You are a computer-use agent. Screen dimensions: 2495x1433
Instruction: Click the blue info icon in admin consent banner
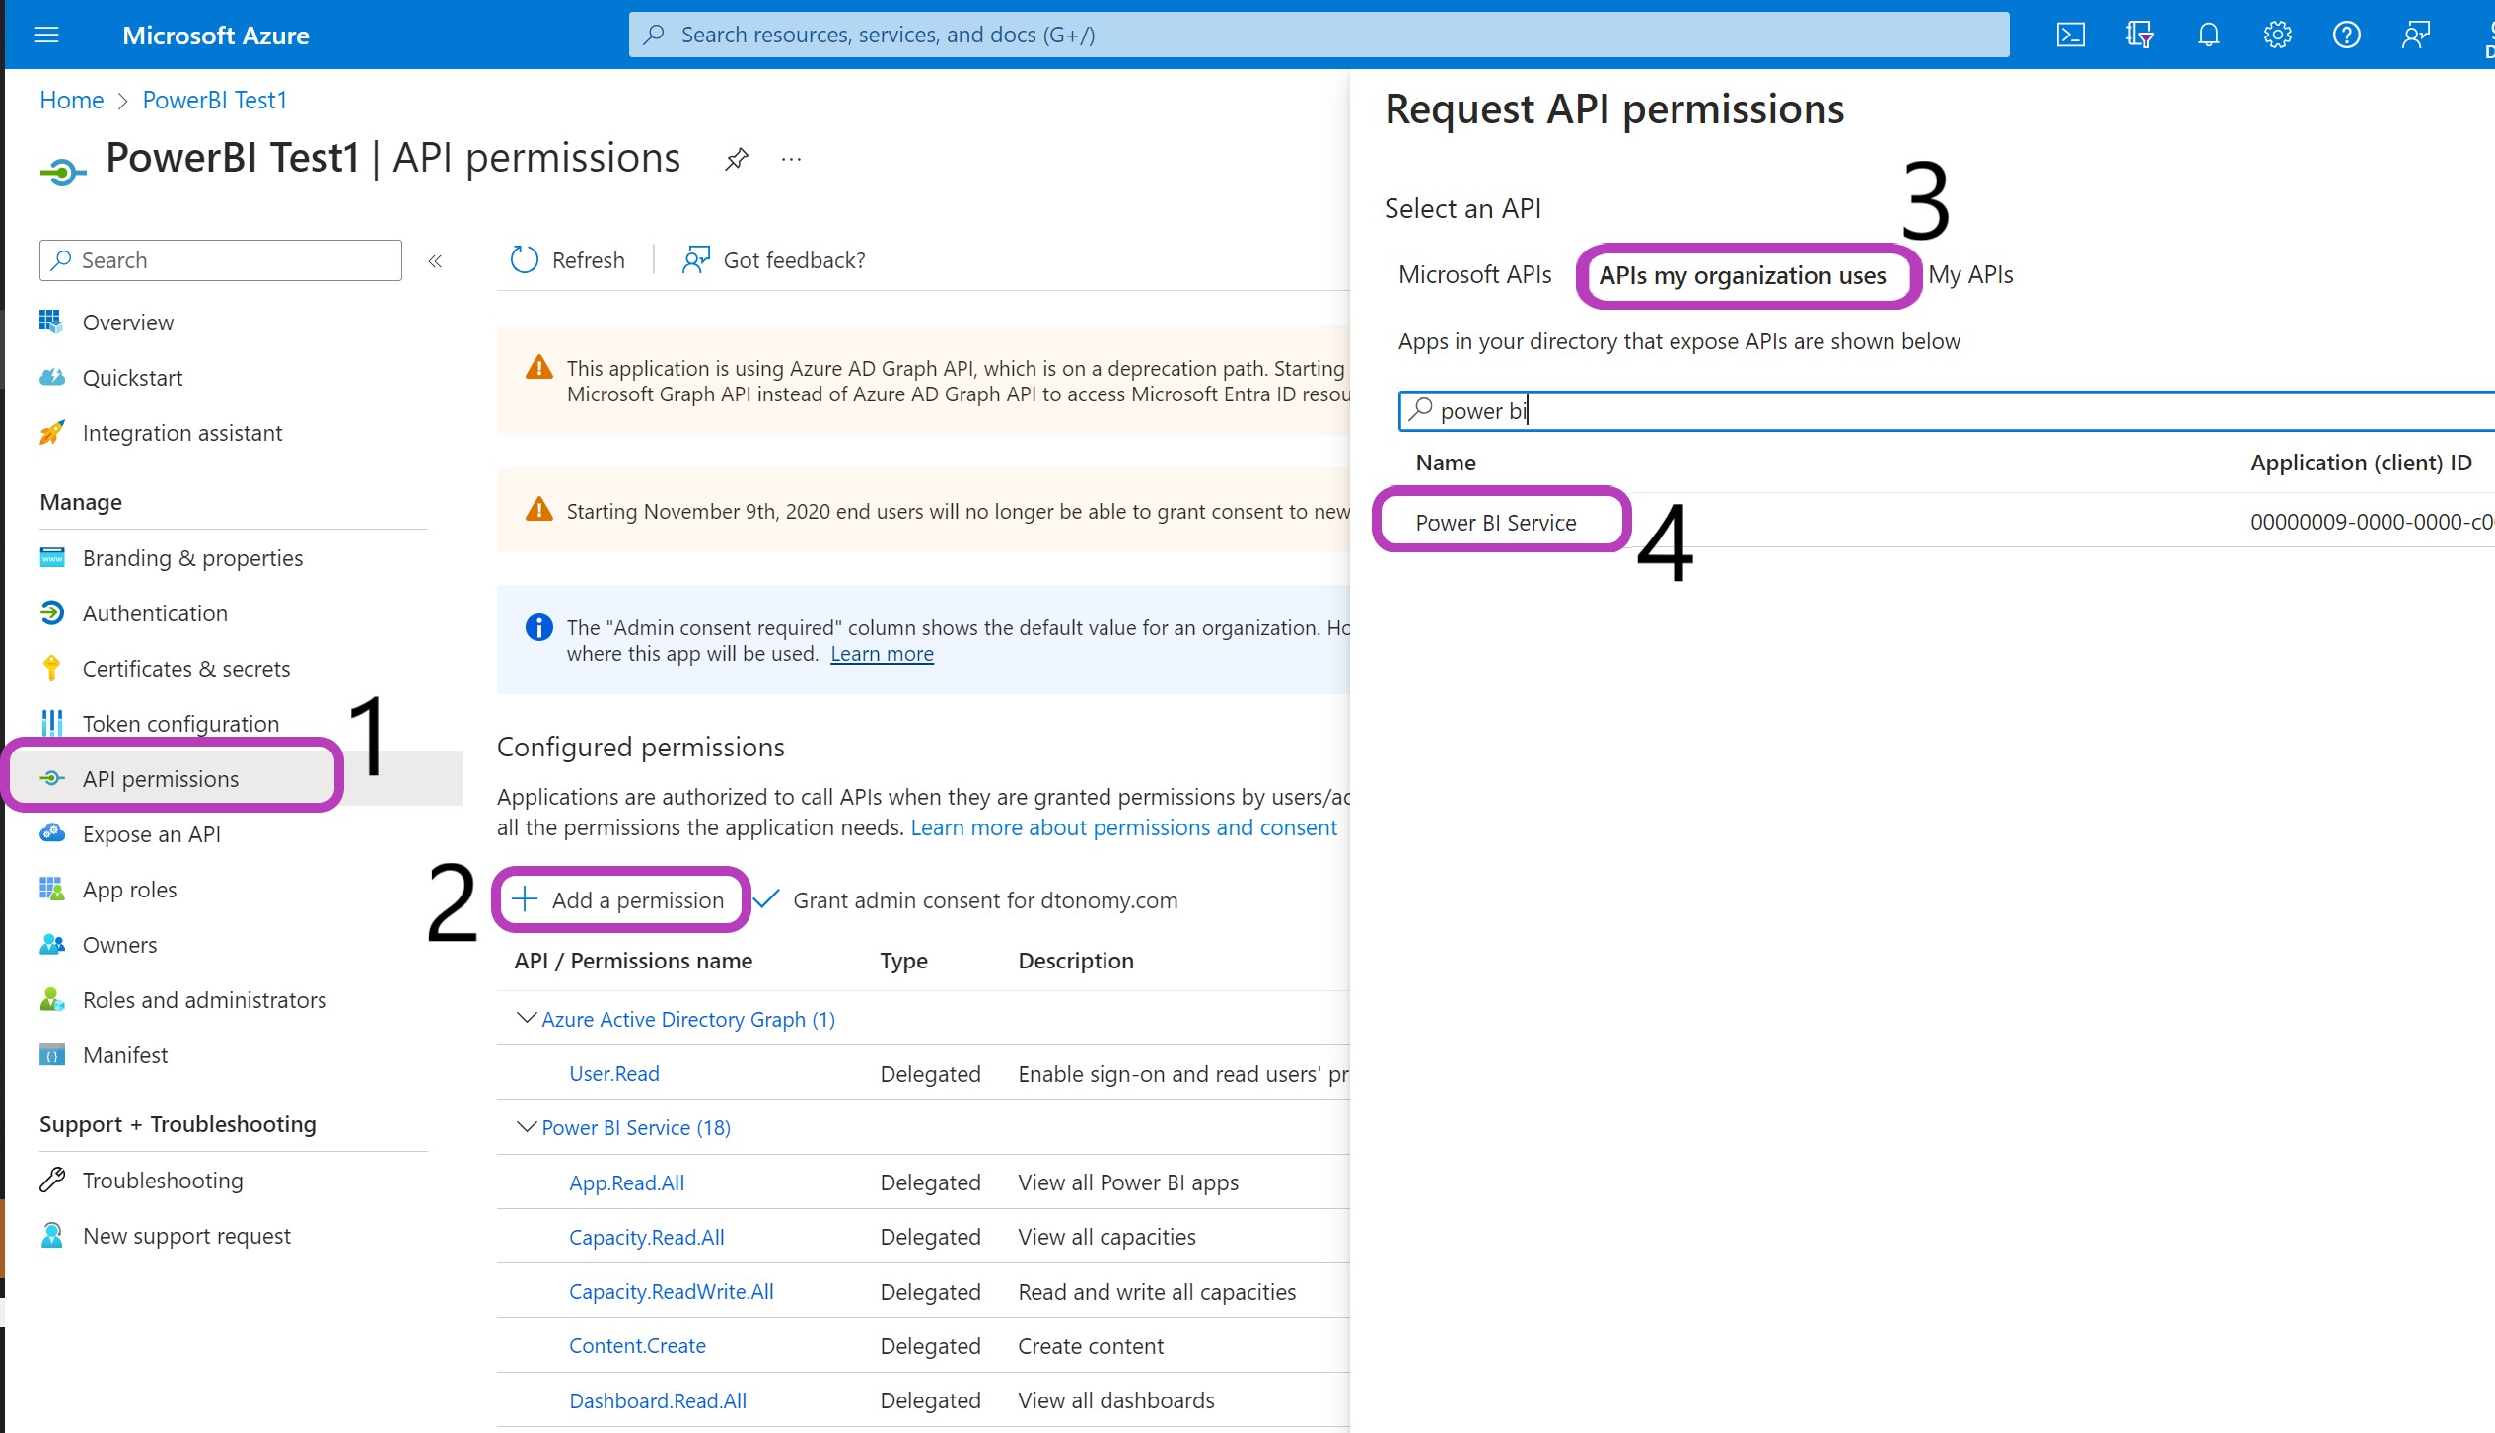point(538,627)
